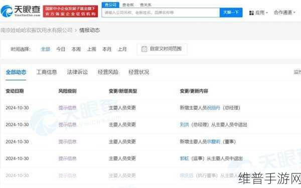
Task: Click 主要人员变更 in the 宗馥莉 row
Action: [x=122, y=142]
